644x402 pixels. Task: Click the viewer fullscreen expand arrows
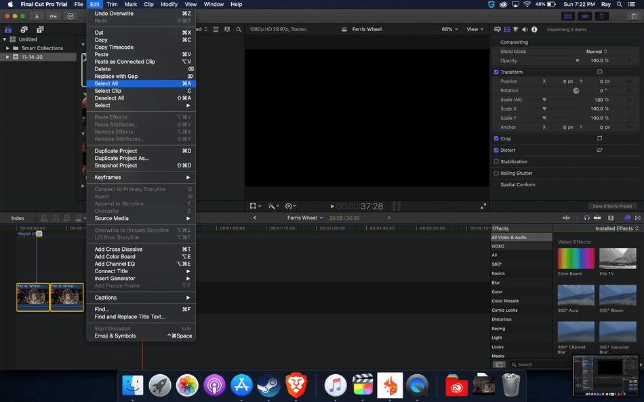pyautogui.click(x=483, y=206)
